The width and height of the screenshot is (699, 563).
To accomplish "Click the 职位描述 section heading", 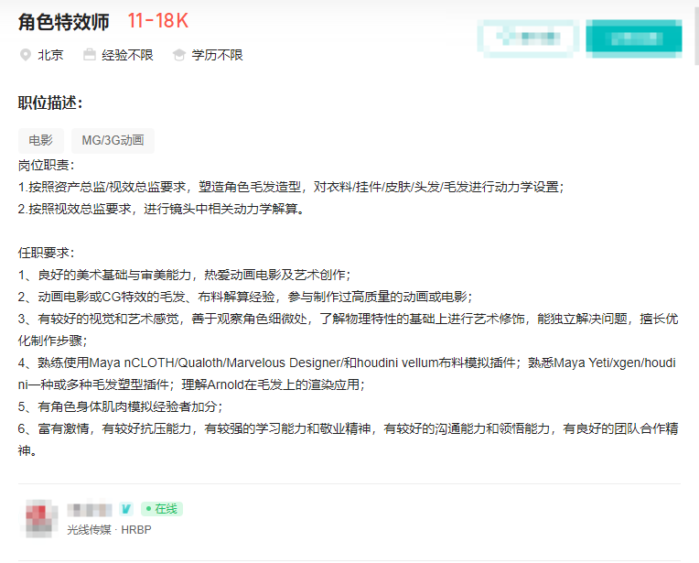I will 50,103.
